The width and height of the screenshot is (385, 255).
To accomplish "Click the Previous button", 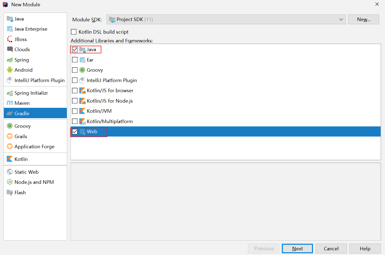I will (x=264, y=248).
